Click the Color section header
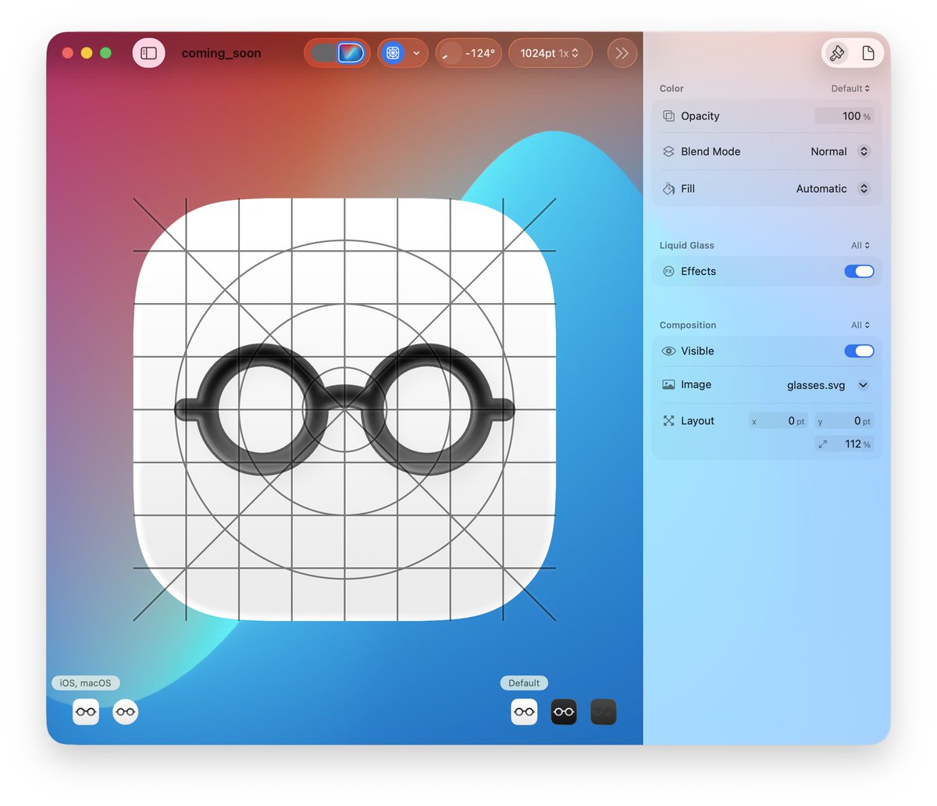Screen dimensions: 937x806 point(671,88)
